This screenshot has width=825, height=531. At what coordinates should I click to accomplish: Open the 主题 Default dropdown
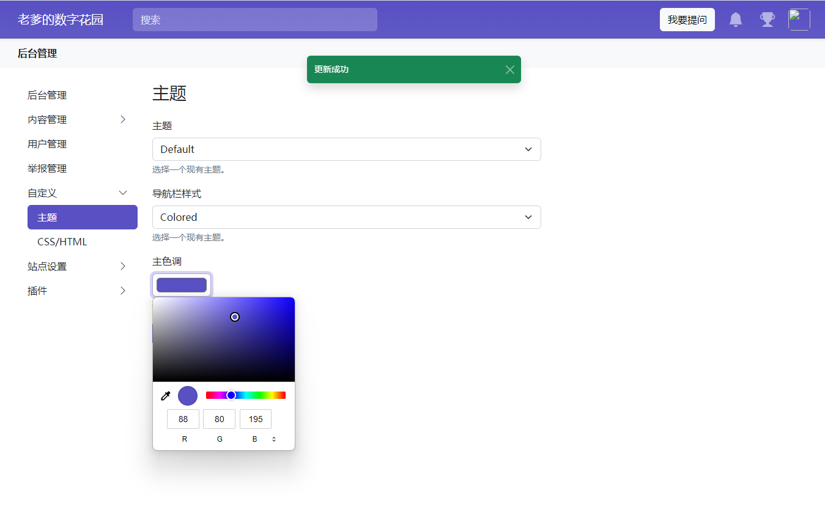[x=346, y=149]
